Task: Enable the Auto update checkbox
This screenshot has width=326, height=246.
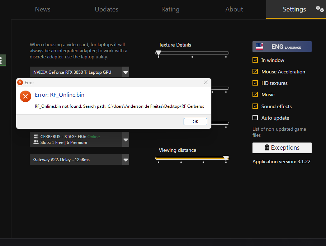Action: click(x=255, y=118)
